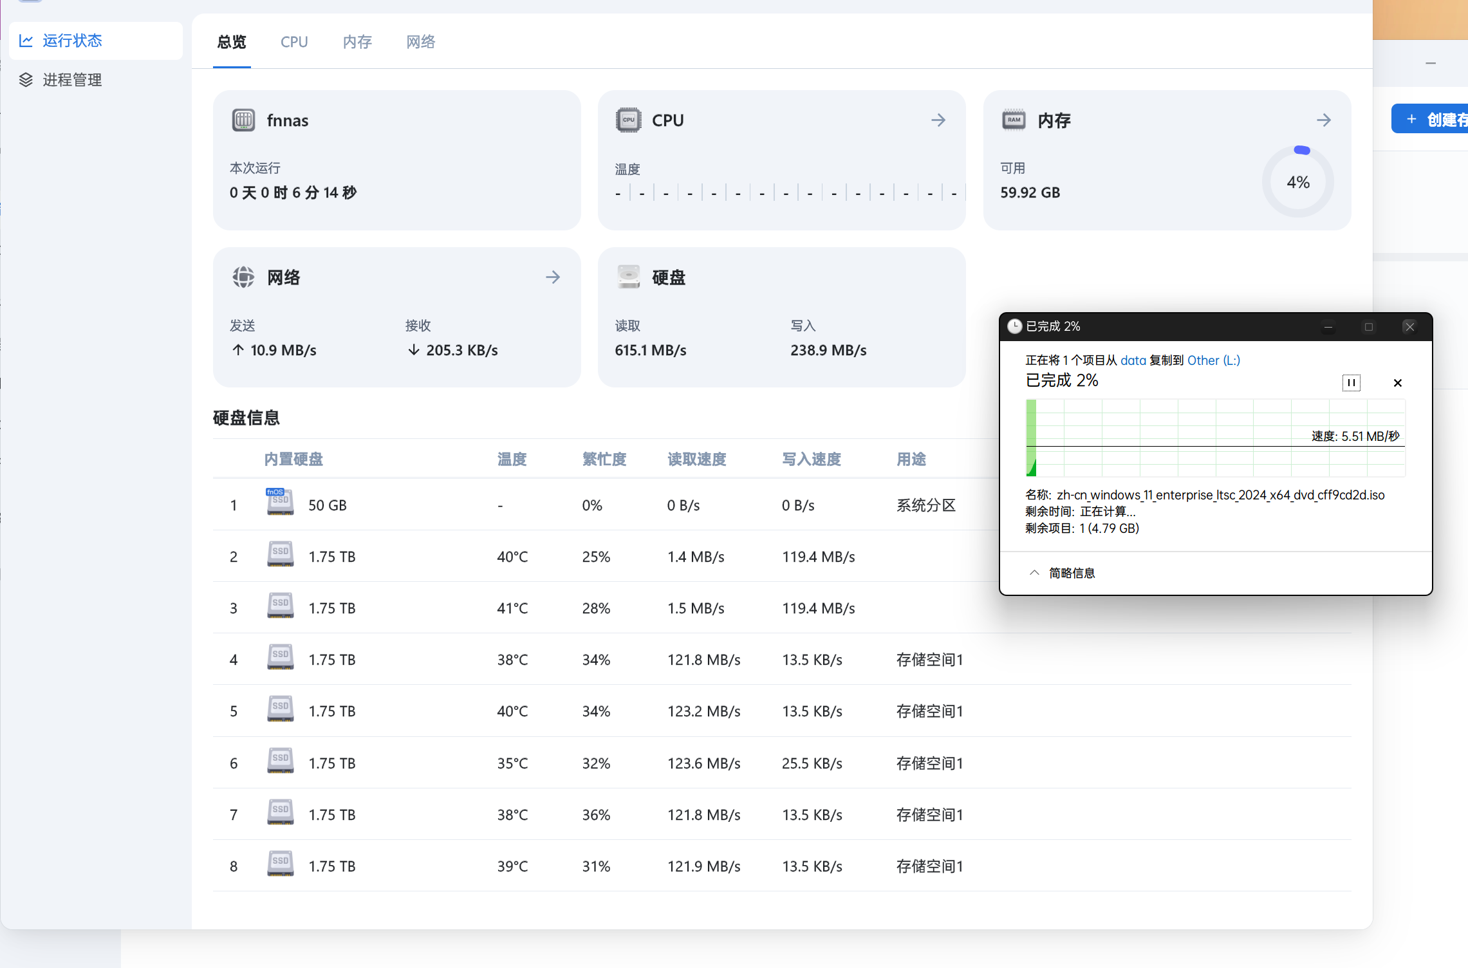
Task: Open 进程管理 in the sidebar
Action: (x=96, y=80)
